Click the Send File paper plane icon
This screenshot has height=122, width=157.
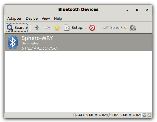(106, 28)
